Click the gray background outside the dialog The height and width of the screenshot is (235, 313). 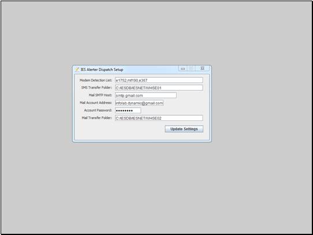[x=156, y=180]
